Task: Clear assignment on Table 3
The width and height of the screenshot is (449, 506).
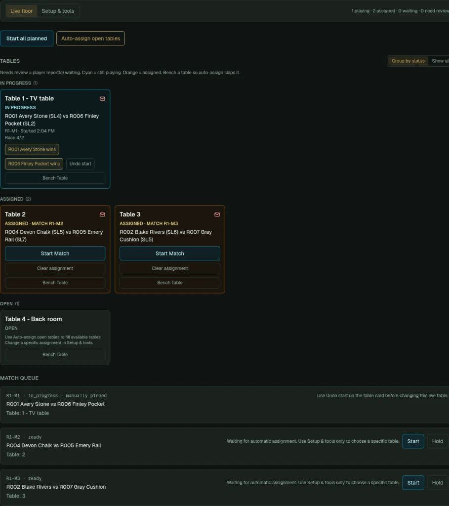Action: coord(170,268)
